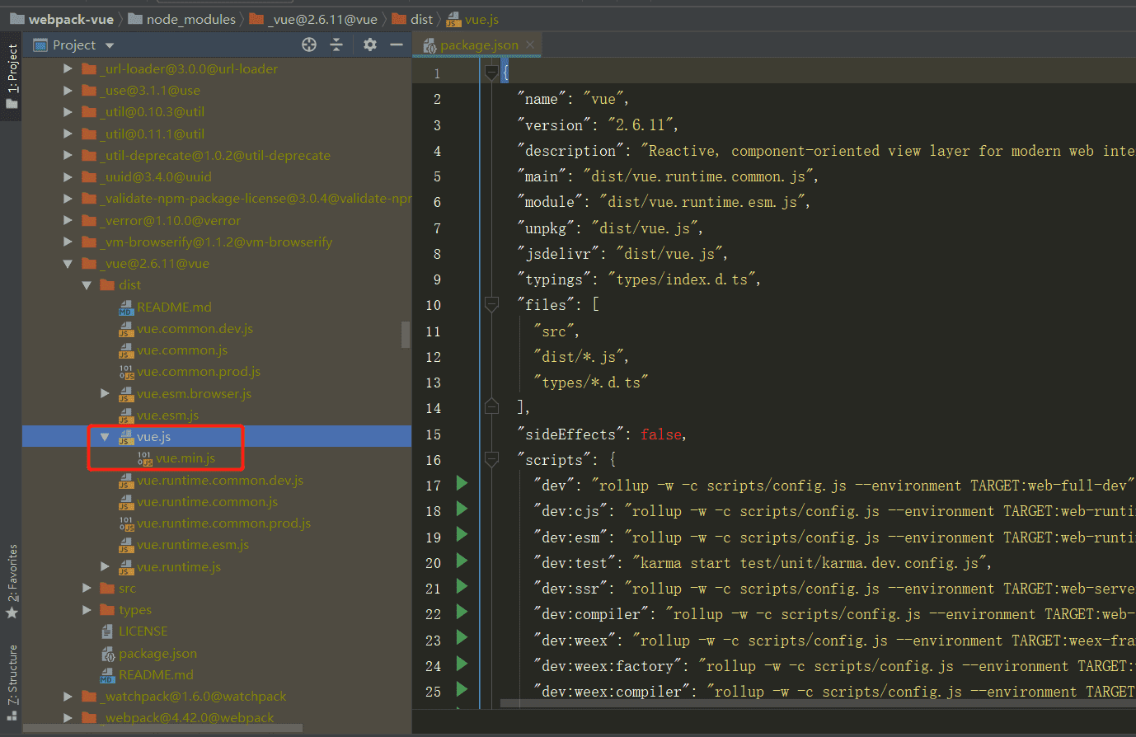This screenshot has height=737, width=1136.
Task: Hide the Project panel with minus icon
Action: (x=397, y=45)
